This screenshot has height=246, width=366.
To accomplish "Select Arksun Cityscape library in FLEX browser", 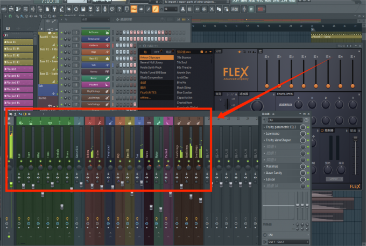I will pos(151,57).
